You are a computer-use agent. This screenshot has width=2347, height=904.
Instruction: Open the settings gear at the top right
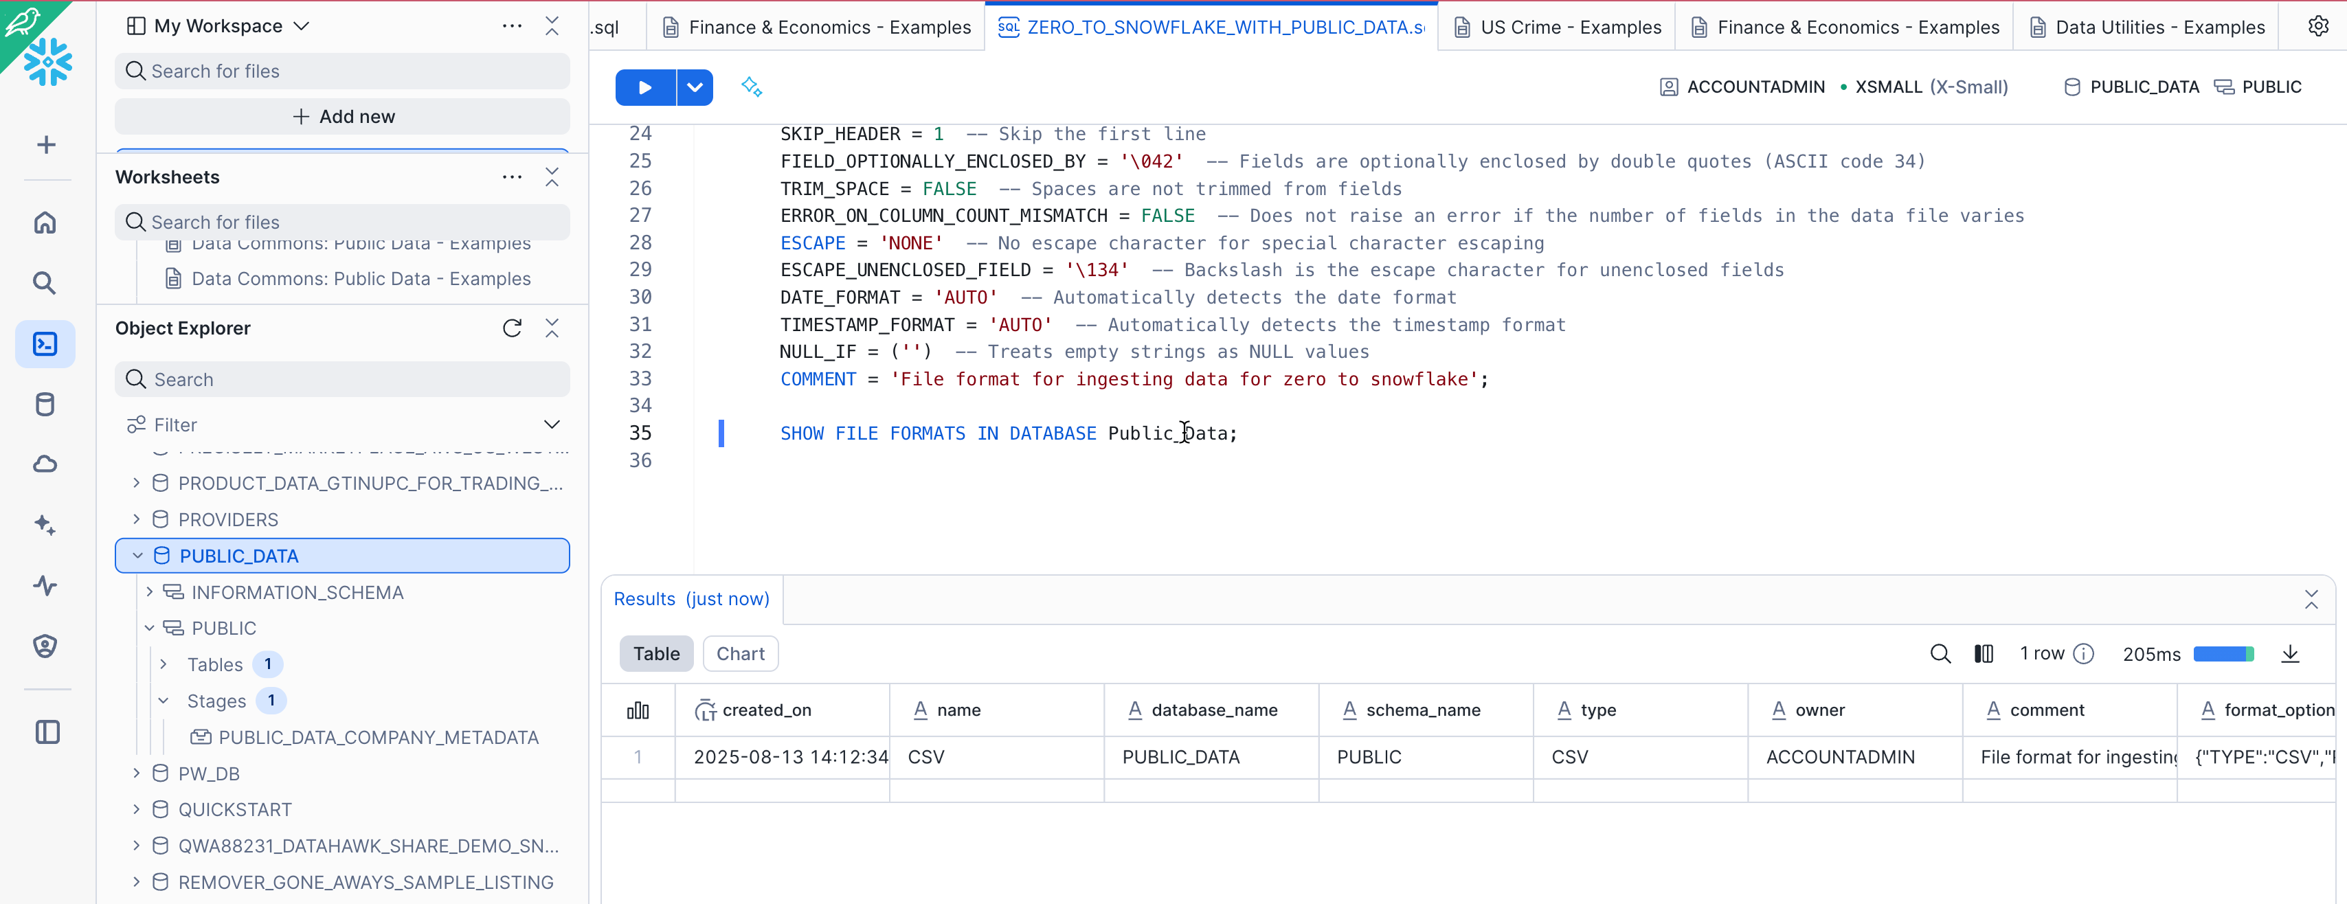[x=2318, y=26]
